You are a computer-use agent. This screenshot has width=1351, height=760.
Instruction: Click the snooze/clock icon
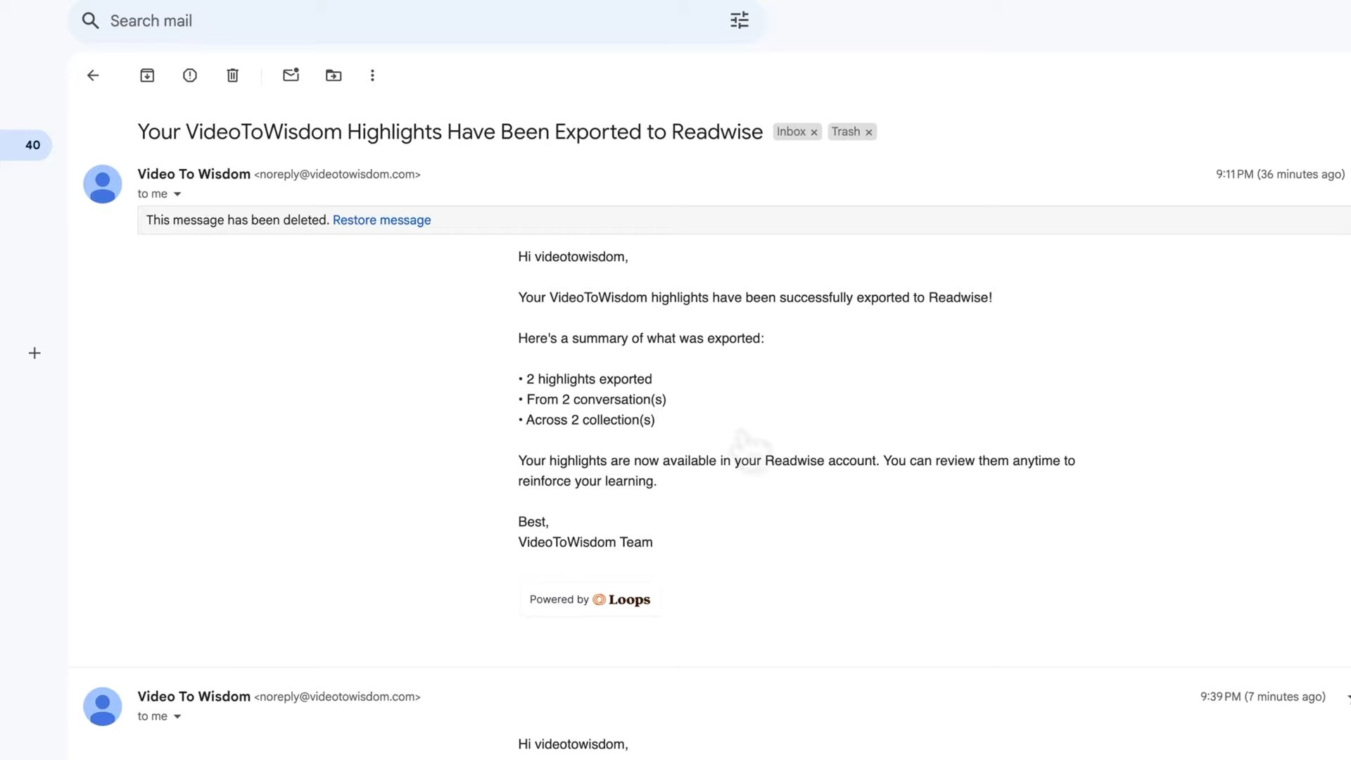[x=189, y=75]
